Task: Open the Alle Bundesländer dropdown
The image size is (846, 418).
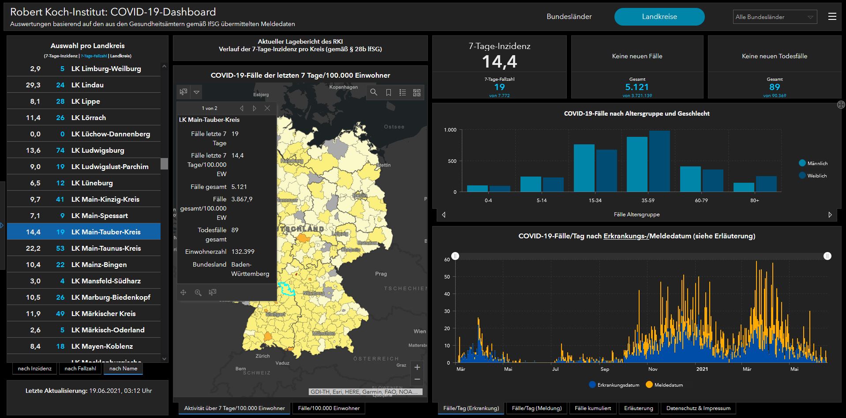Action: click(775, 17)
